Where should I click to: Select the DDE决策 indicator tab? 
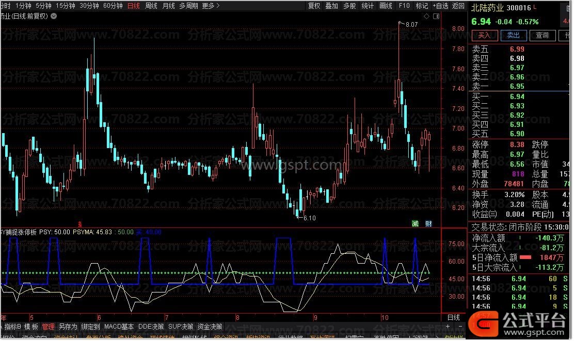[151, 327]
